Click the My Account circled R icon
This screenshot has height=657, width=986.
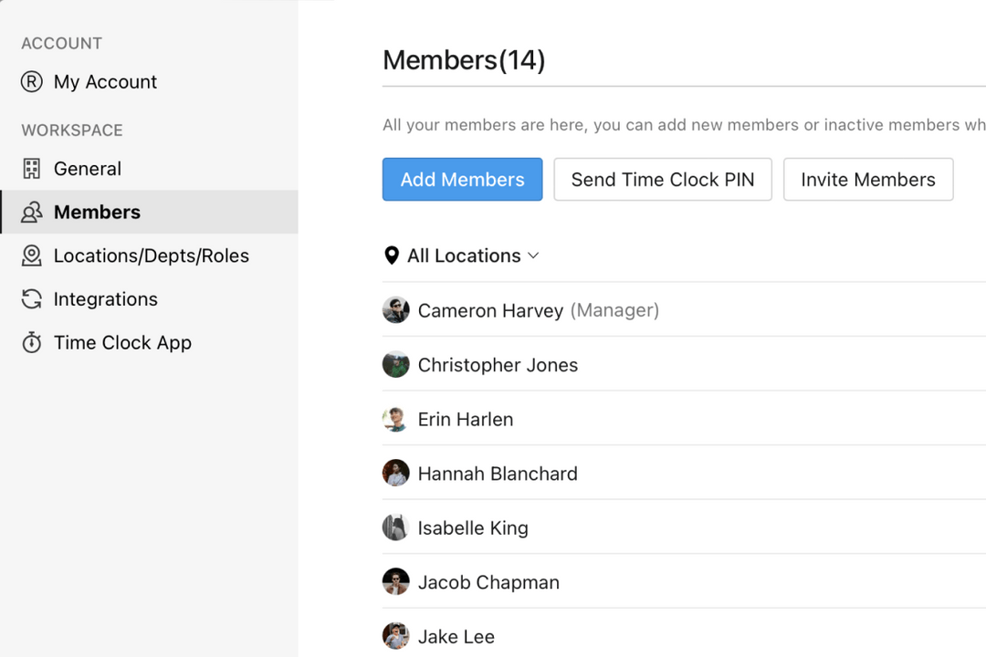[x=30, y=82]
